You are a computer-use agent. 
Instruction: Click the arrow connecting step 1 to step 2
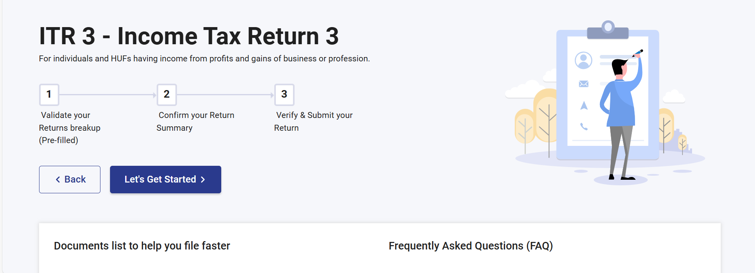[x=108, y=95]
